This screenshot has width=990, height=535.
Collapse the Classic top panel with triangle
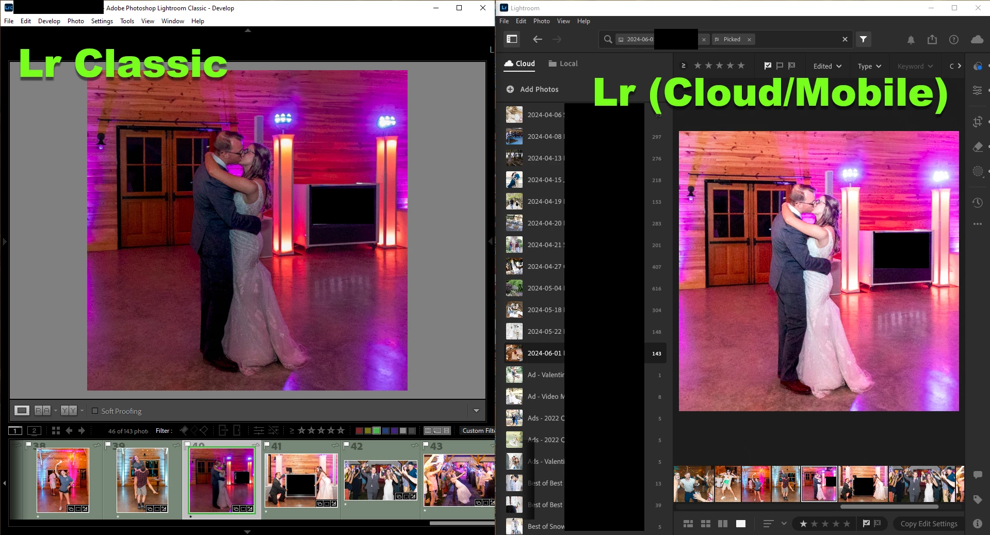(248, 30)
